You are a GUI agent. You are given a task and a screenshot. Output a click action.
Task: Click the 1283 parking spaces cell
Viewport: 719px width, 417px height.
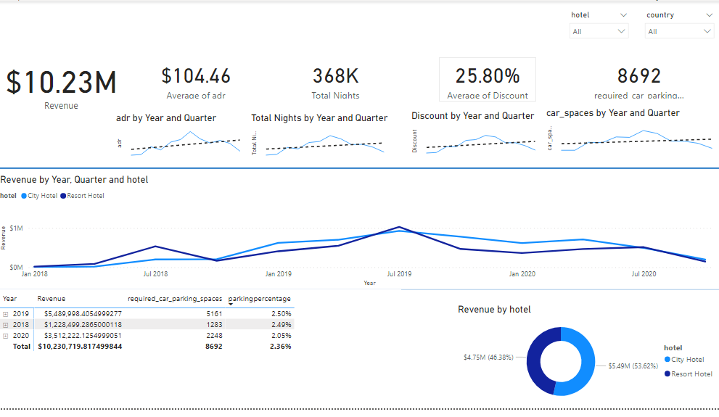coord(214,325)
